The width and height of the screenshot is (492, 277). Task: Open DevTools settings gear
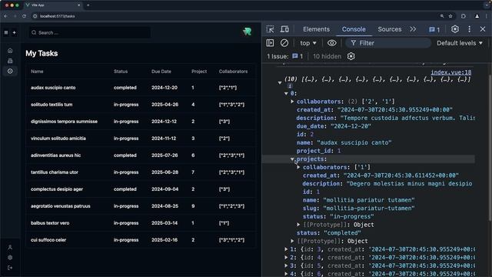tap(455, 29)
